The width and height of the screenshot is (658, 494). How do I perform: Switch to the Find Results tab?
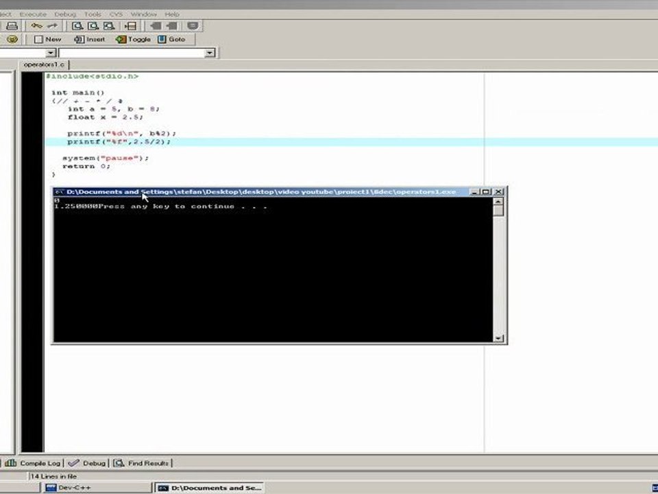(141, 463)
